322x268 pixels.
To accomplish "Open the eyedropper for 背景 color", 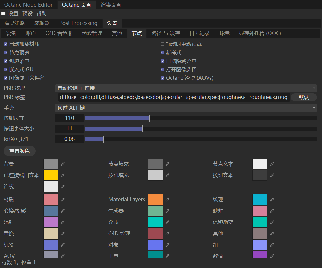I will tap(62, 164).
